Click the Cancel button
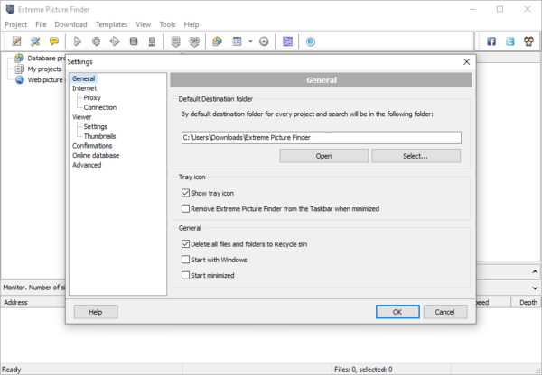542x375 pixels. pos(445,312)
